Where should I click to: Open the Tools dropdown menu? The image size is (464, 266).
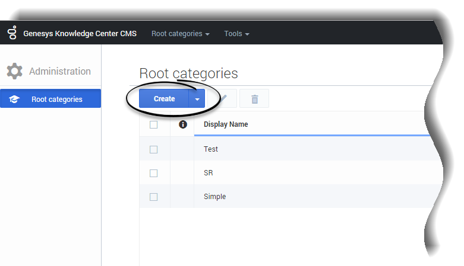[236, 34]
